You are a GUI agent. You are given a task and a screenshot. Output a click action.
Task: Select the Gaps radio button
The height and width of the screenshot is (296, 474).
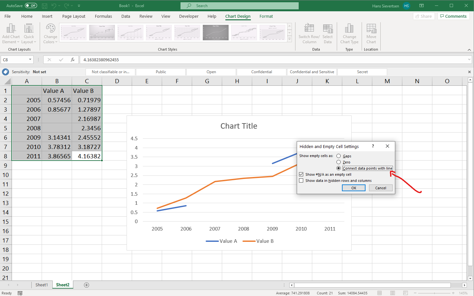339,156
